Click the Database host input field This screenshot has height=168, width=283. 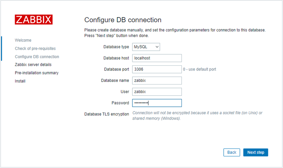point(157,58)
